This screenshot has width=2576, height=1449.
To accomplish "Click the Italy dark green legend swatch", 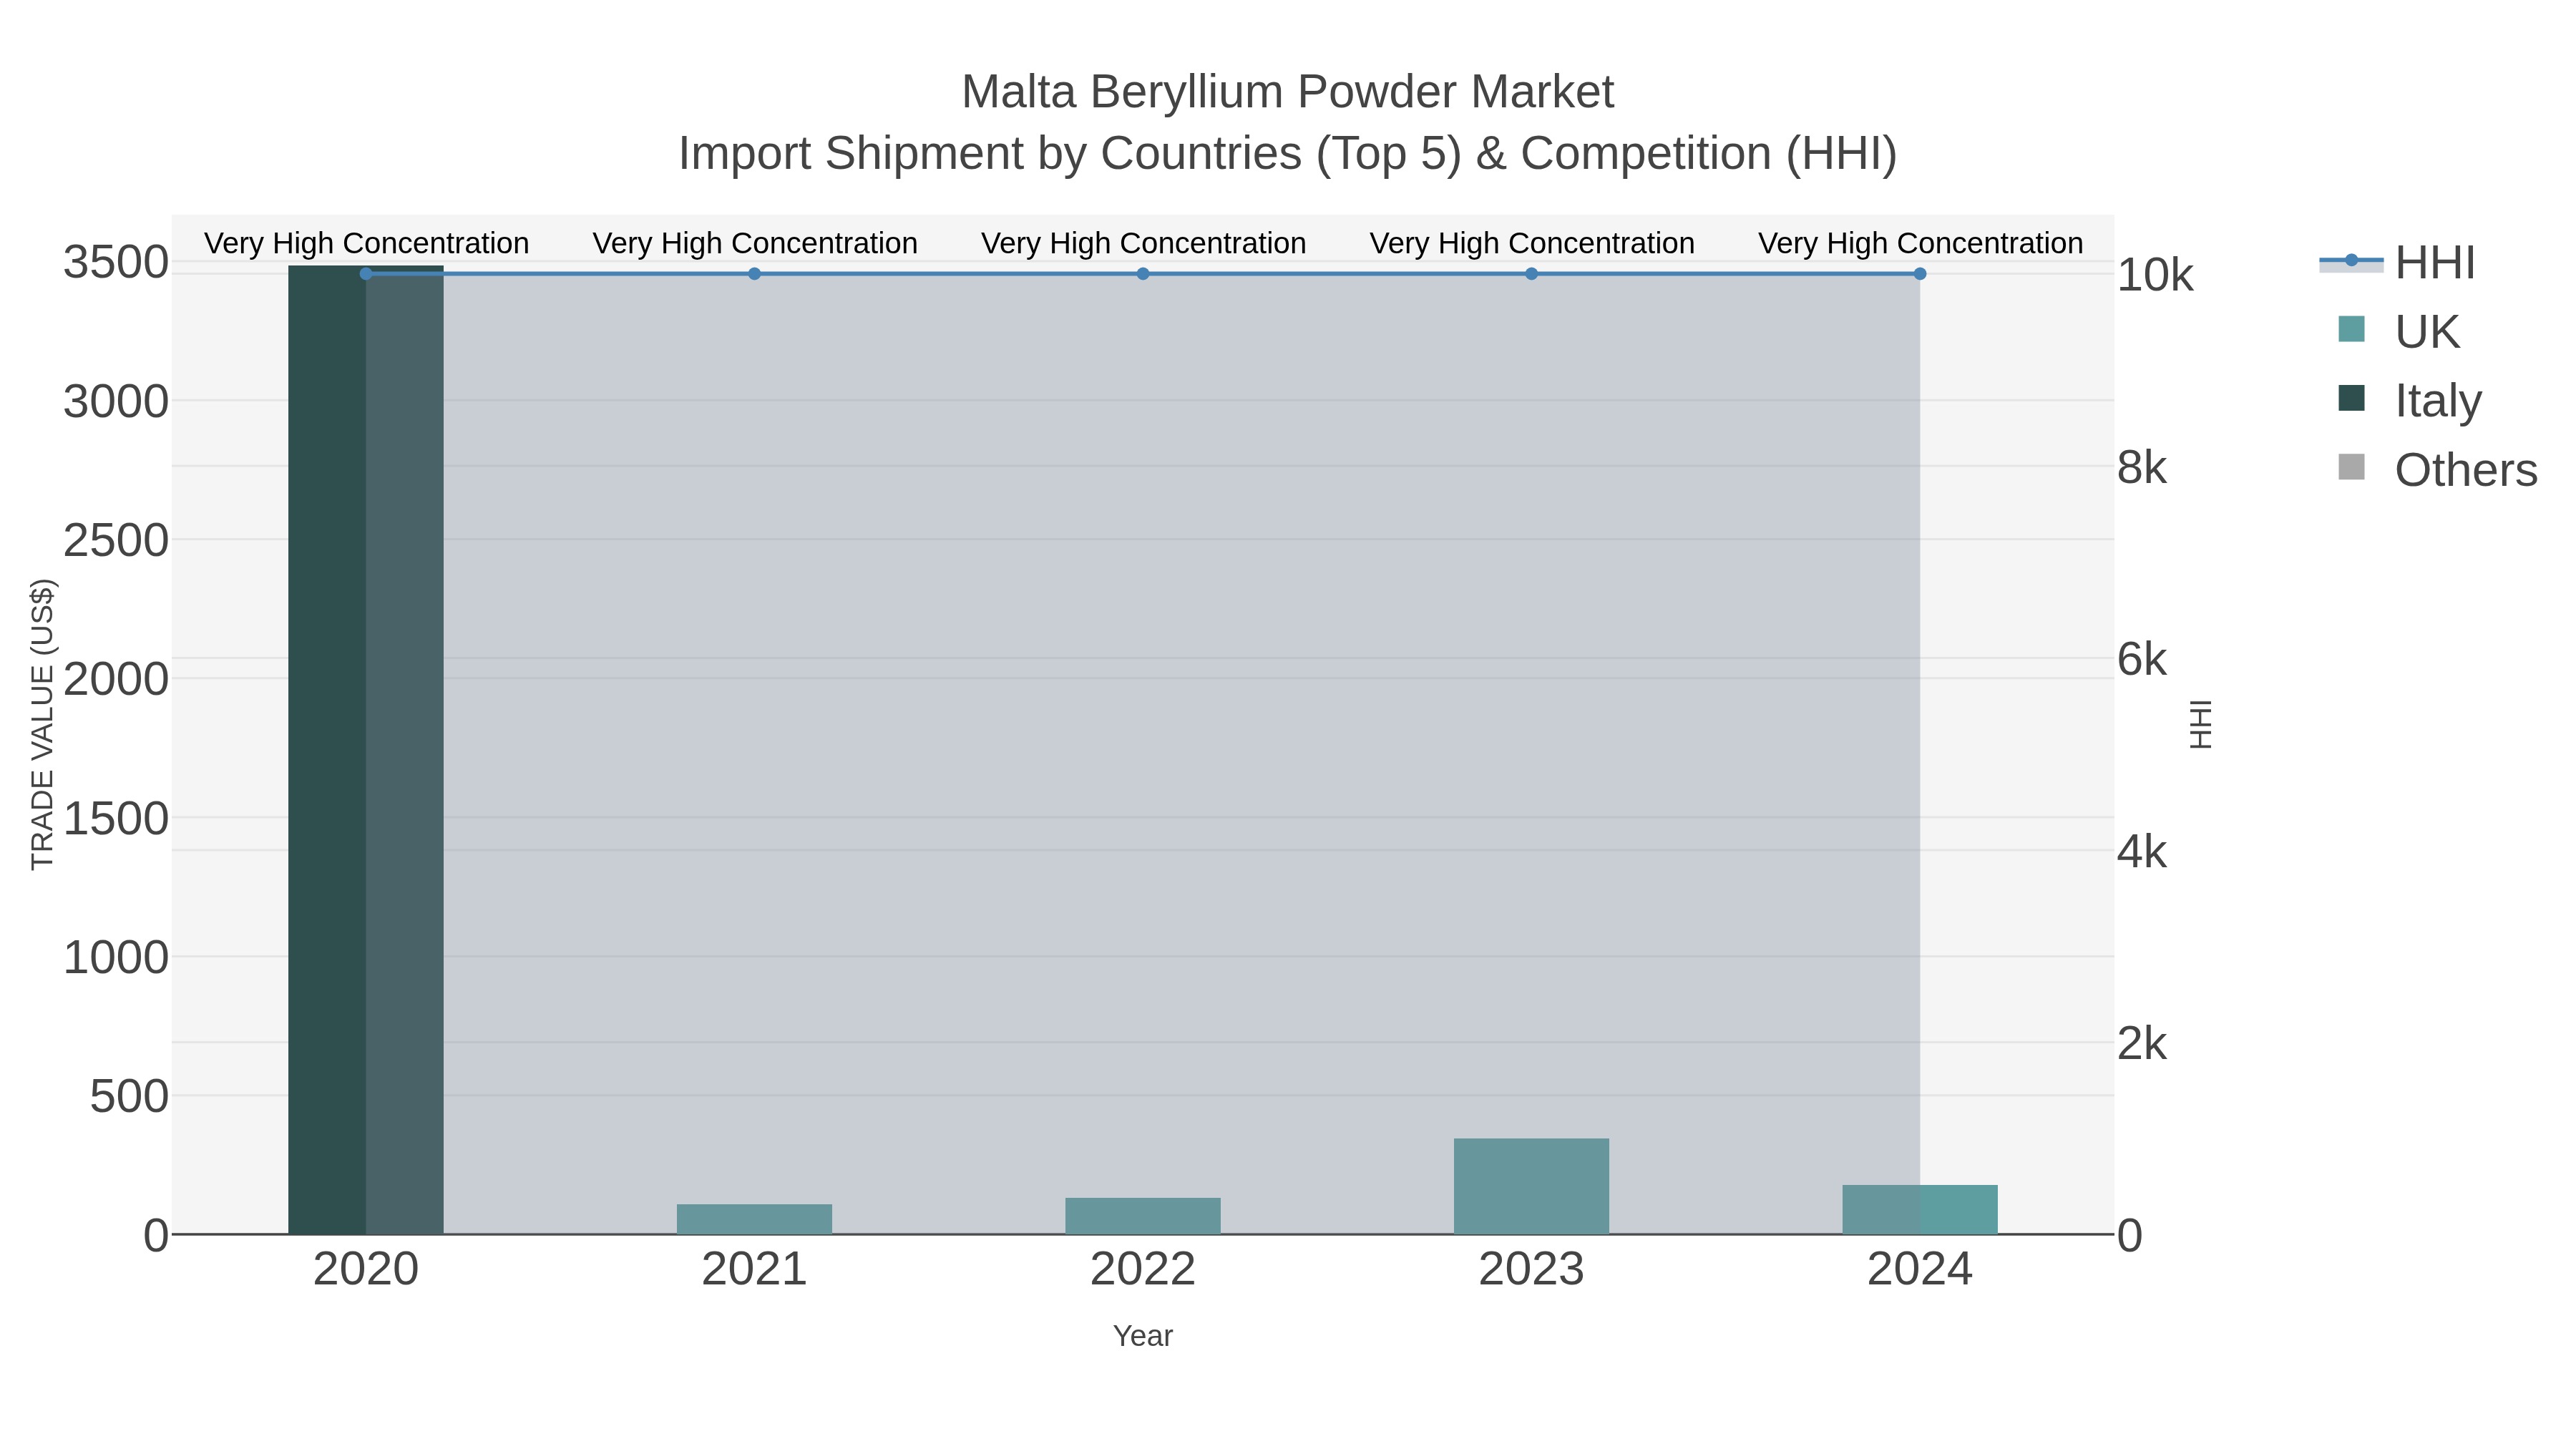I will (2351, 398).
